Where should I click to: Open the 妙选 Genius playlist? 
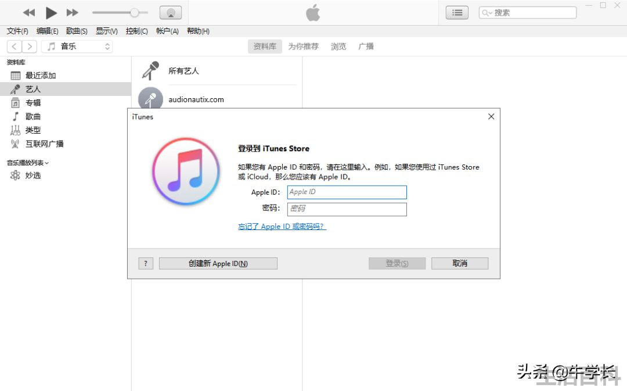[66, 175]
